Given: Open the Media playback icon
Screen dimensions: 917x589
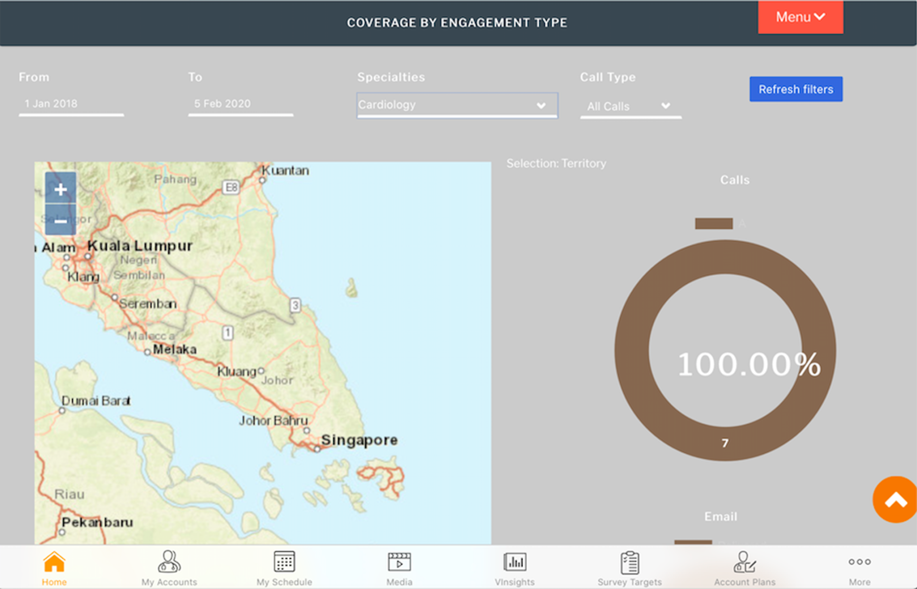Looking at the screenshot, I should (x=399, y=565).
